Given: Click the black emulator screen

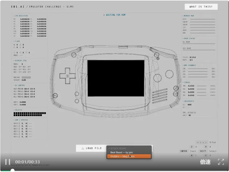Looking at the screenshot, I should pos(112,78).
